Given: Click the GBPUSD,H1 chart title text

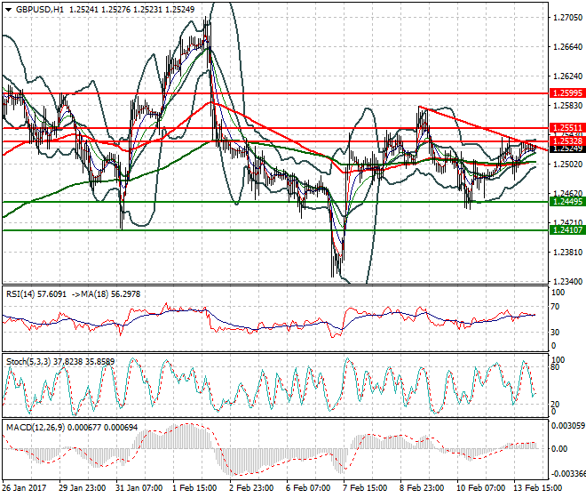Looking at the screenshot, I should tap(40, 10).
